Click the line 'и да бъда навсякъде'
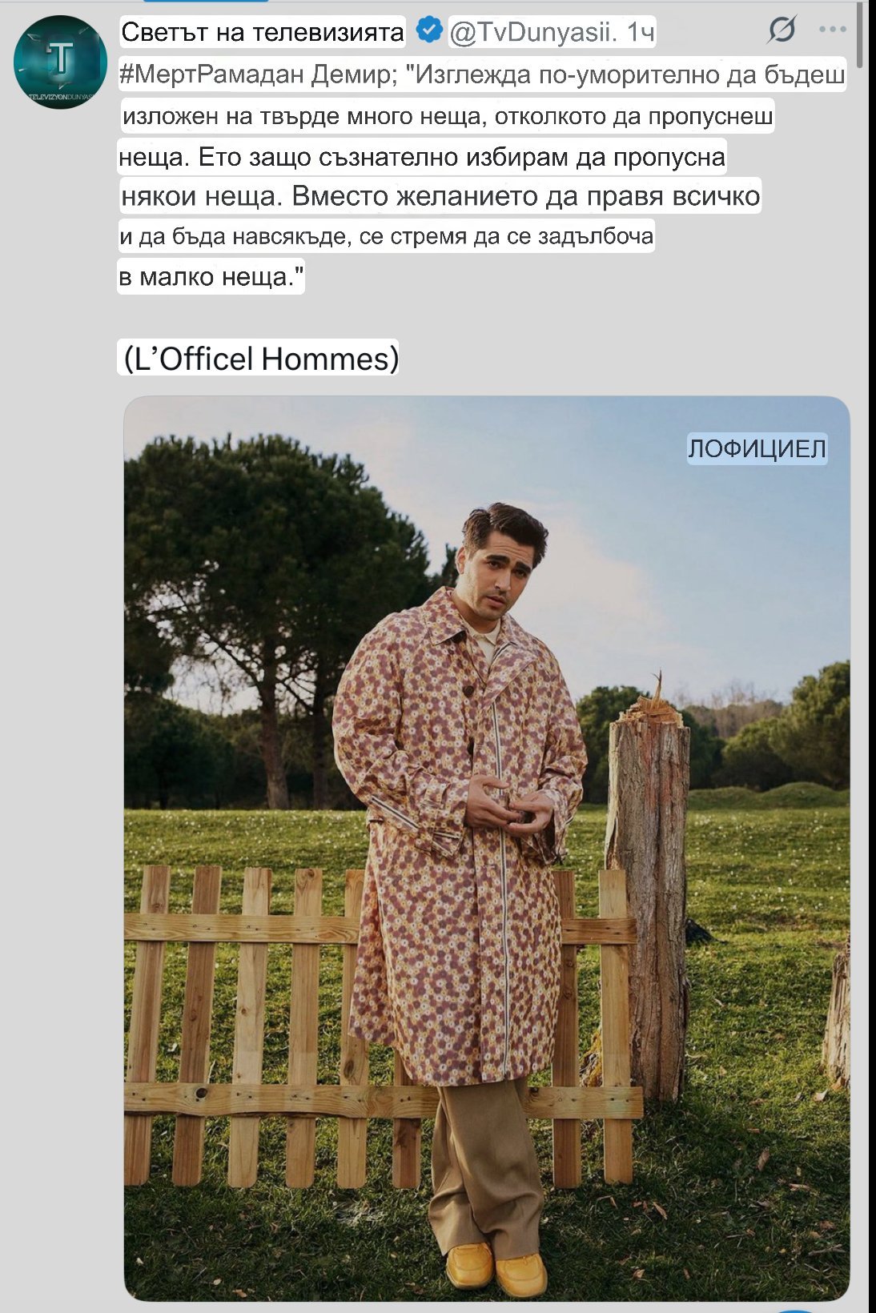 click(386, 236)
